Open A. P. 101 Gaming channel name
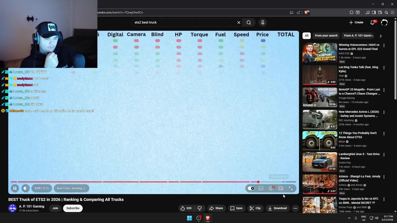Image resolution: width=397 pixels, height=223 pixels. pos(32,206)
